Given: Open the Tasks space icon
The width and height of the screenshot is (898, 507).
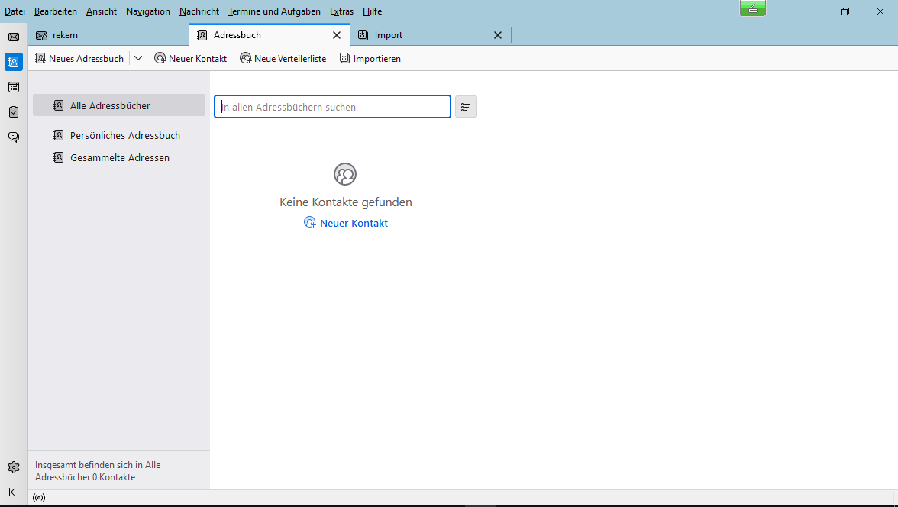Looking at the screenshot, I should 14,112.
